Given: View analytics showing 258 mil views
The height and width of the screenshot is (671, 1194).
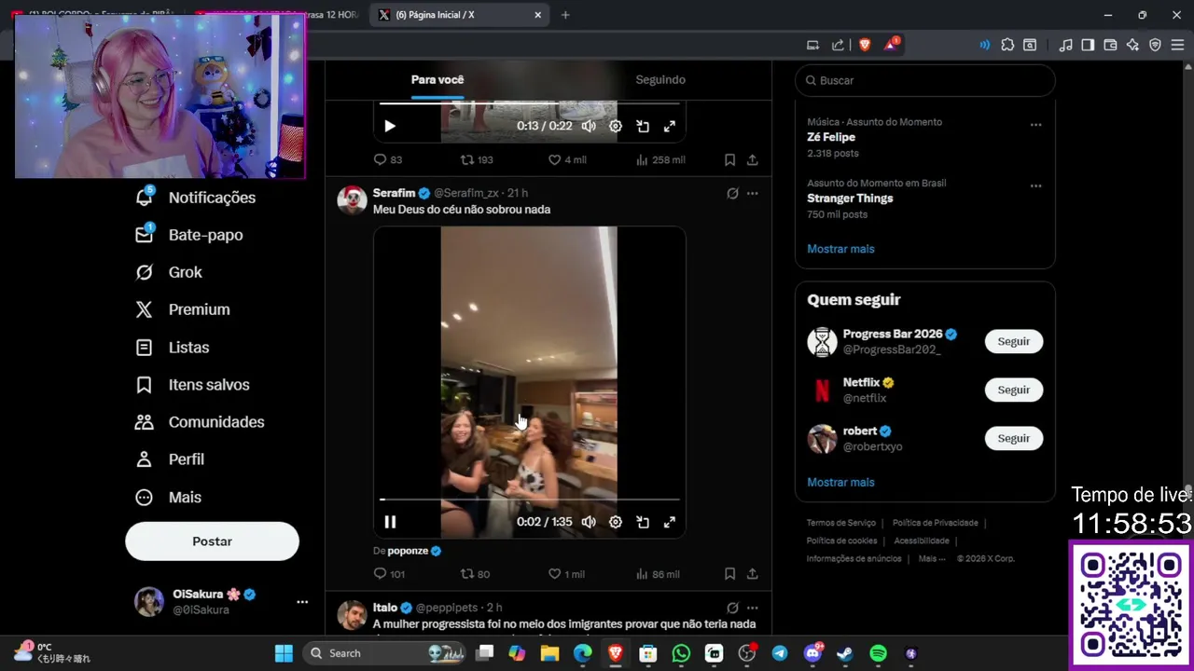Looking at the screenshot, I should [660, 160].
